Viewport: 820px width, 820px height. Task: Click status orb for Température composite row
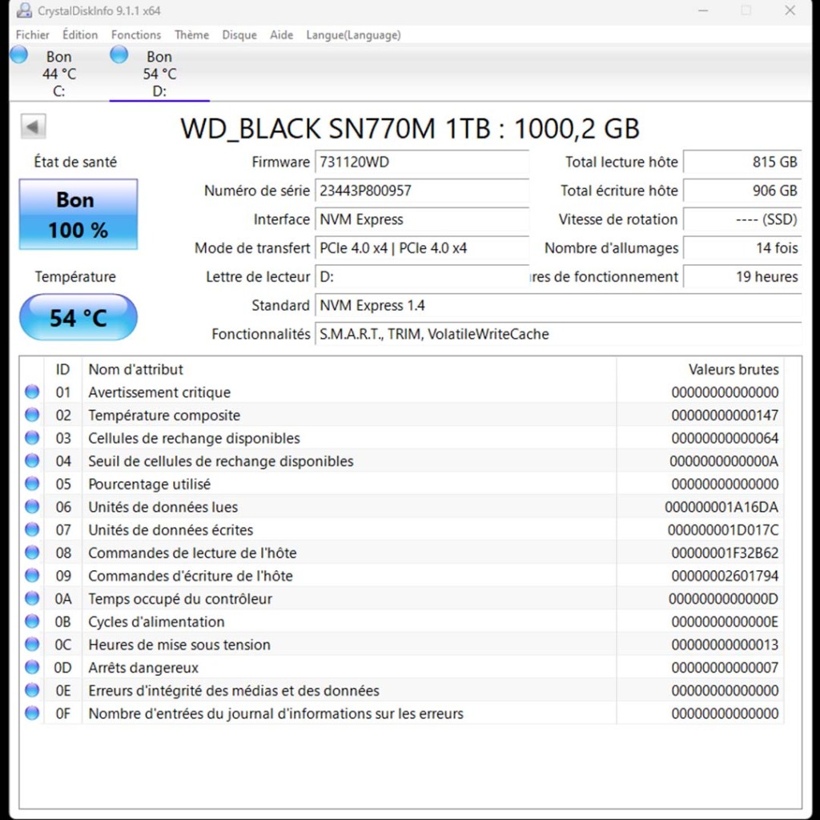32,415
